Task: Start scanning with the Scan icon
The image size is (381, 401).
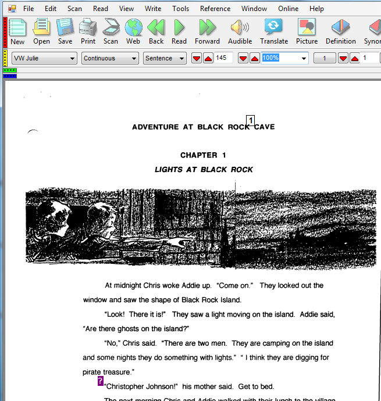Action: pyautogui.click(x=111, y=27)
